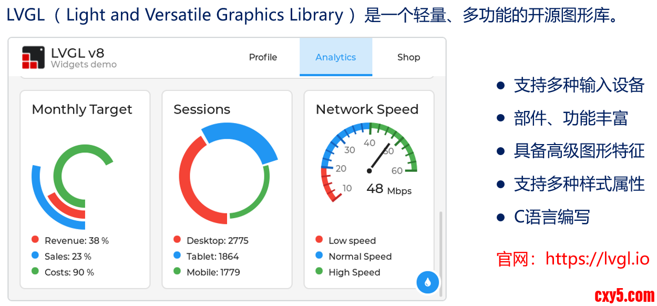Click the green Mobile legend dot
This screenshot has height=306, width=657.
pyautogui.click(x=177, y=271)
